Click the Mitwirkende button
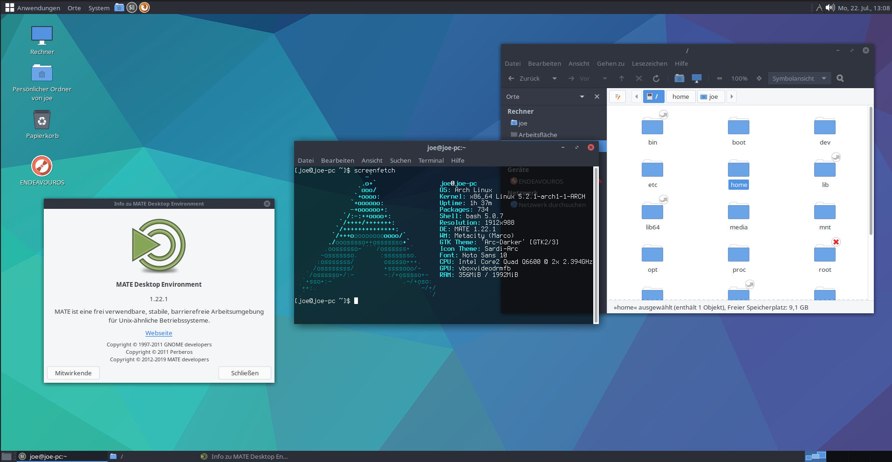 click(73, 373)
